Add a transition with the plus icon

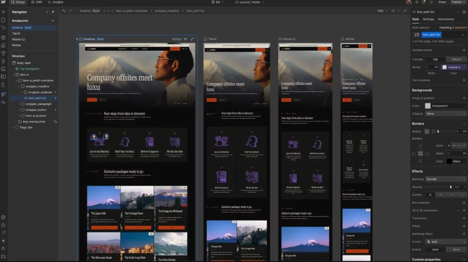[x=464, y=218]
